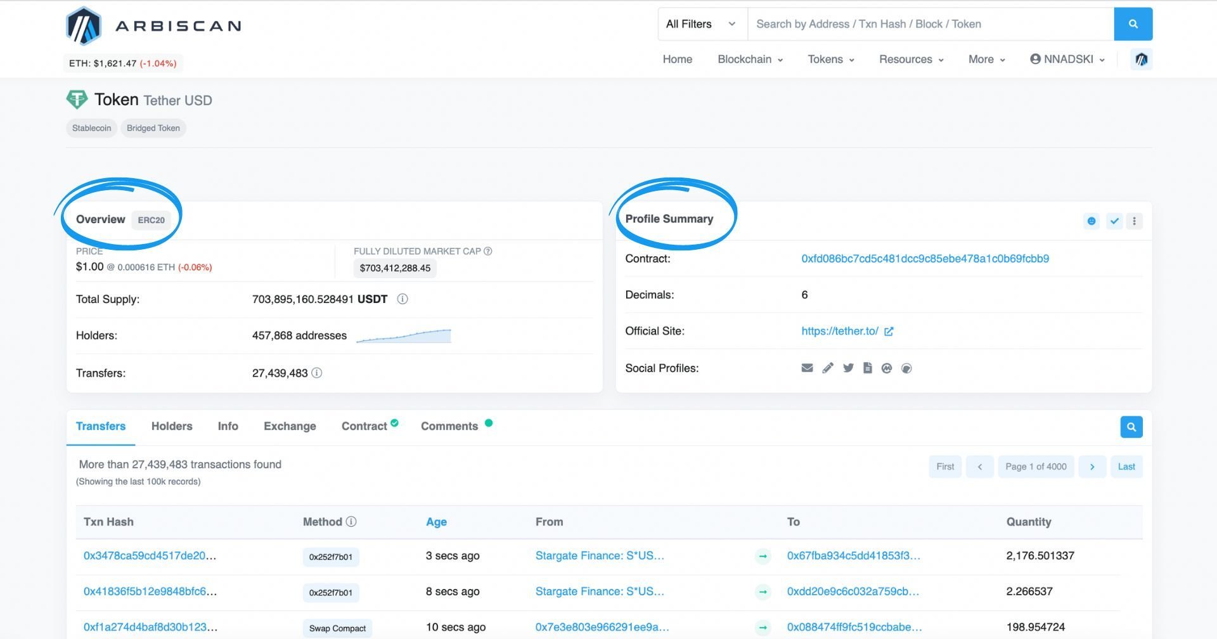1217x639 pixels.
Task: Open contract address 0xfd086bc7cd5c481dcc9c85ebe478a1c0b69fcbb9
Action: pyautogui.click(x=925, y=259)
